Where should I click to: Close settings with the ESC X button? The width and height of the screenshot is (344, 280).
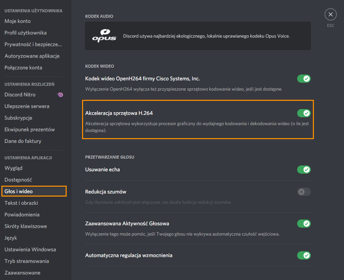[330, 14]
